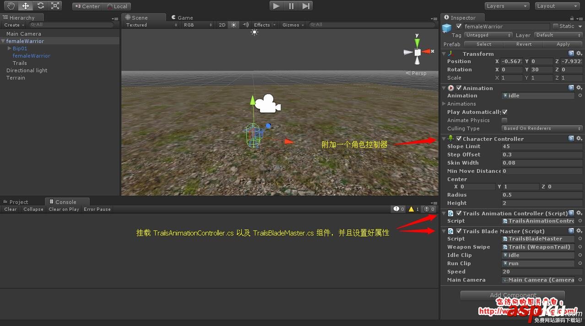This screenshot has width=585, height=326.
Task: Switch to the Project tab
Action: point(18,202)
